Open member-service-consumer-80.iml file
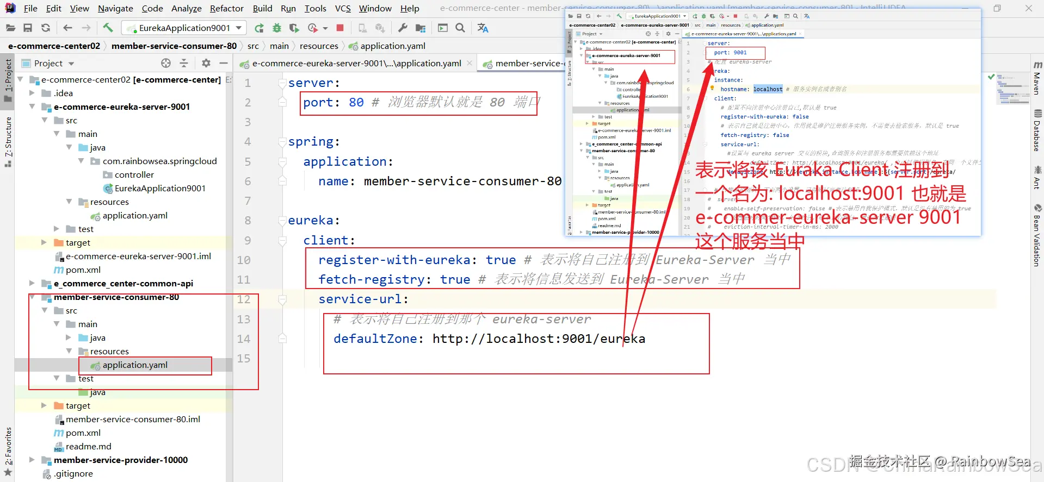Viewport: 1044px width, 482px height. click(133, 419)
